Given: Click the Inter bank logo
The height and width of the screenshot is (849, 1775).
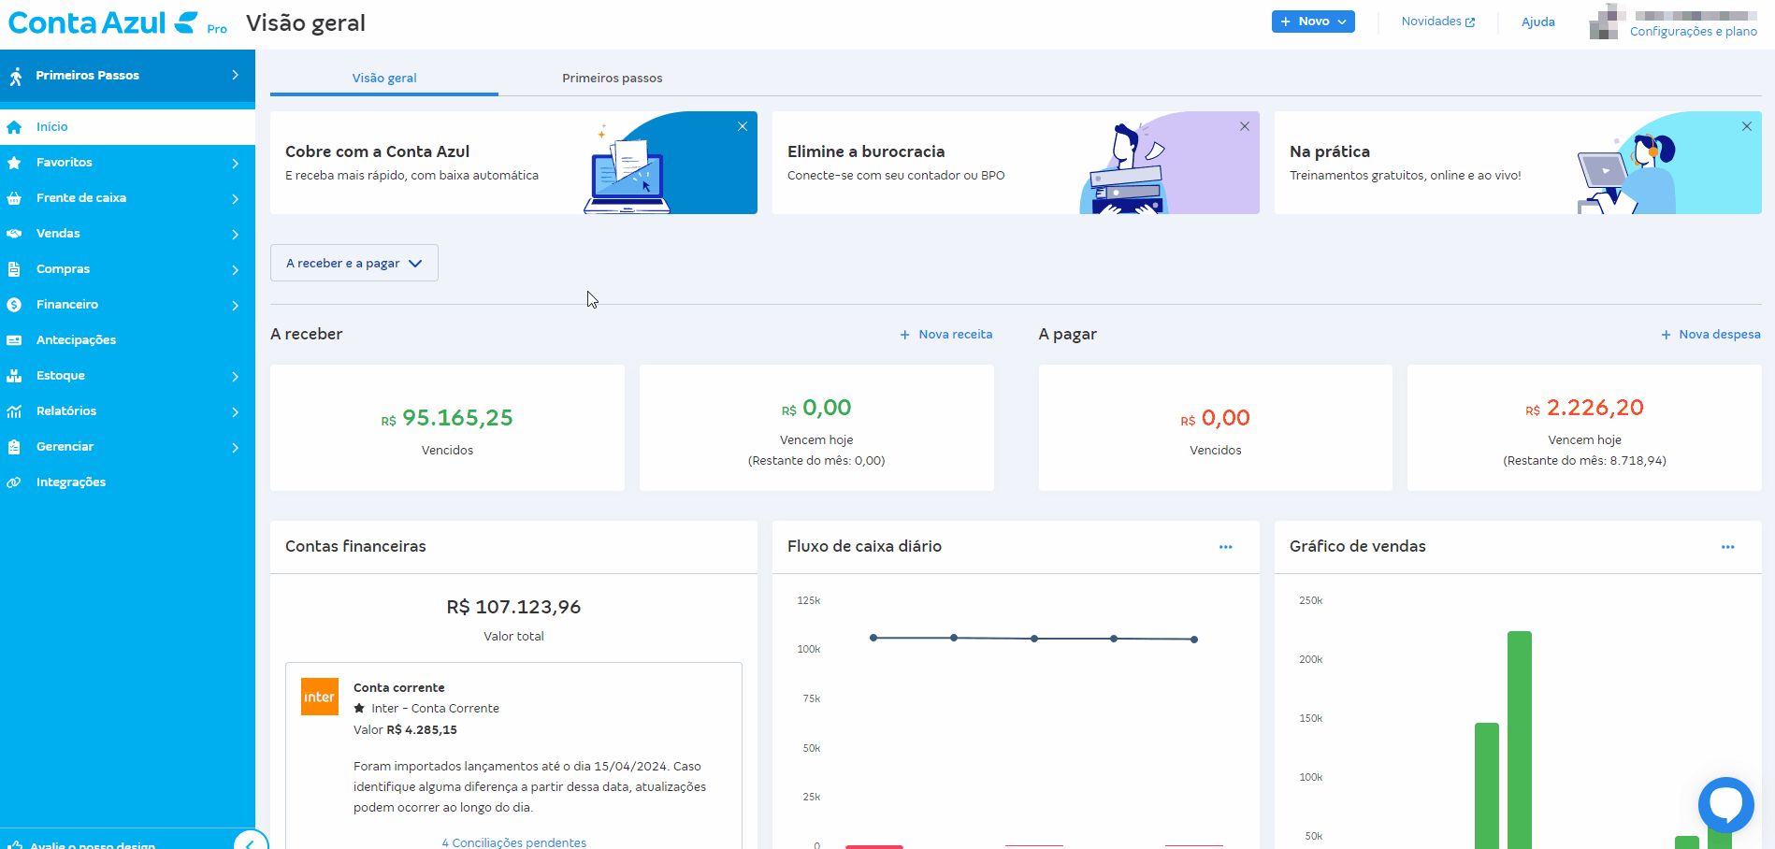Looking at the screenshot, I should pyautogui.click(x=320, y=697).
